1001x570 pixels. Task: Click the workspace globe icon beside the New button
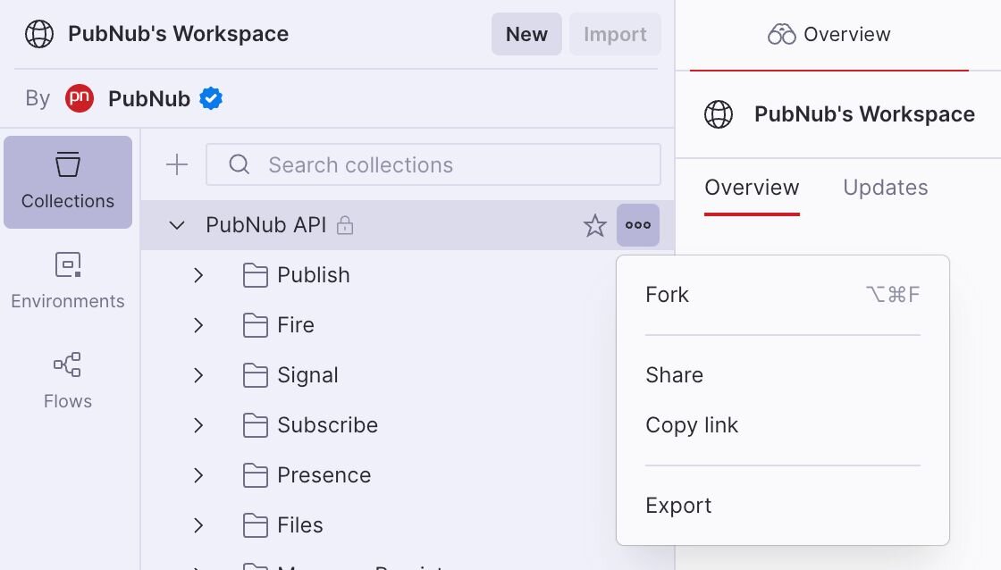click(x=39, y=34)
